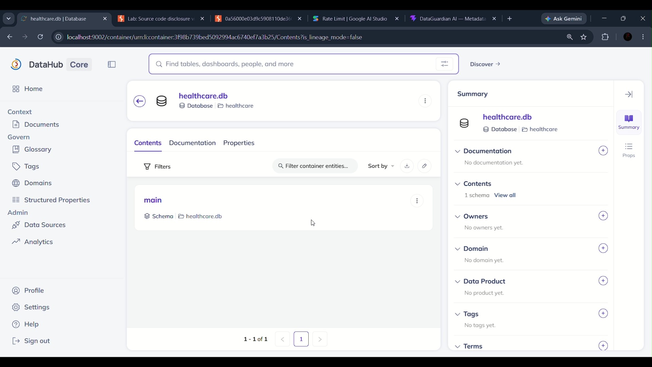Collapse the Data Product section chevron
652x367 pixels.
click(458, 282)
